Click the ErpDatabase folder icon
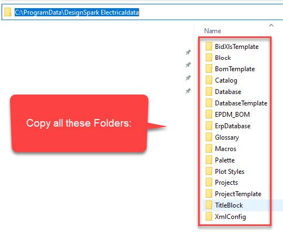The width and height of the screenshot is (283, 232). pos(209,126)
